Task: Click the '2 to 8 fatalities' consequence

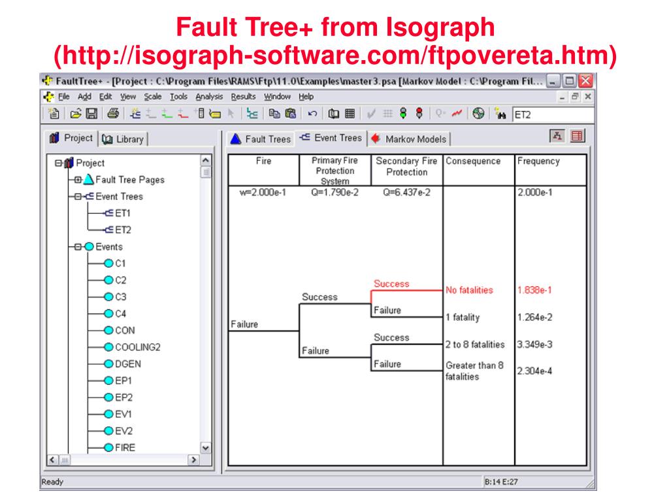Action: coord(475,344)
